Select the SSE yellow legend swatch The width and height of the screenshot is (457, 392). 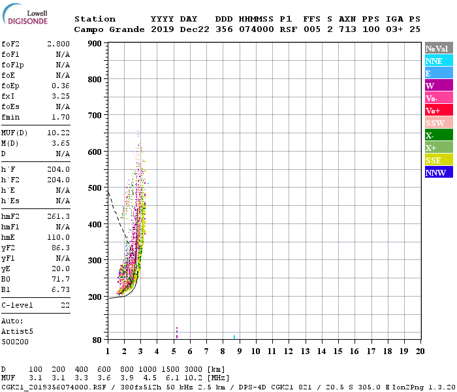pos(439,160)
